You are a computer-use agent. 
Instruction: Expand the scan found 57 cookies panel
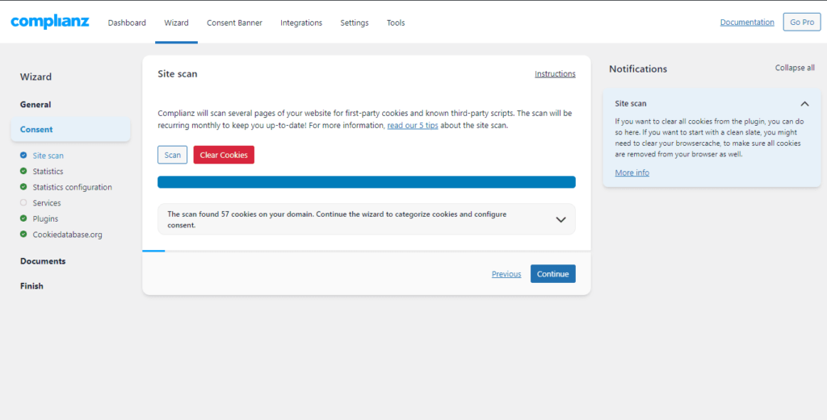pos(560,219)
